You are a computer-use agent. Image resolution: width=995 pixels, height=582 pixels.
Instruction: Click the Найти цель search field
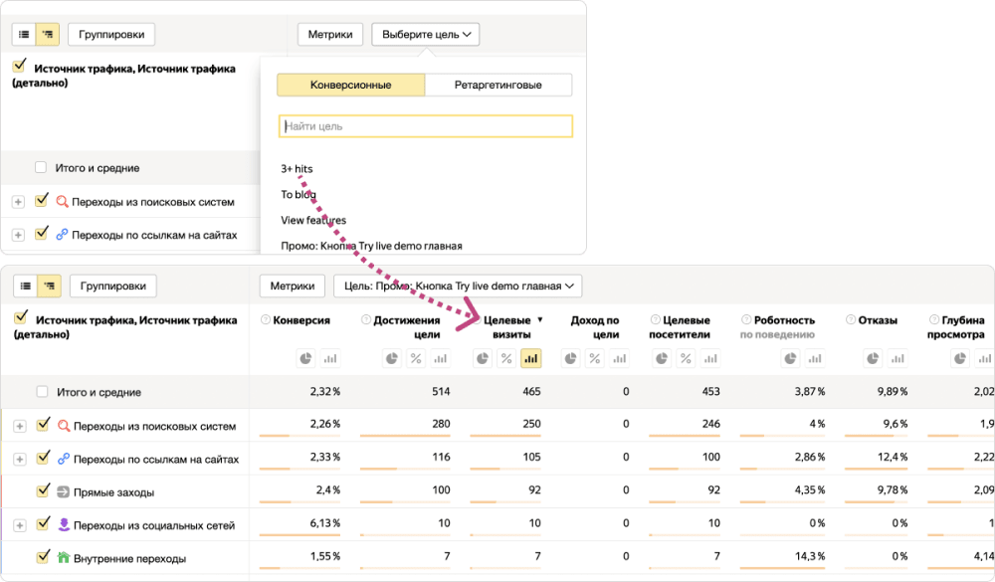coord(426,126)
